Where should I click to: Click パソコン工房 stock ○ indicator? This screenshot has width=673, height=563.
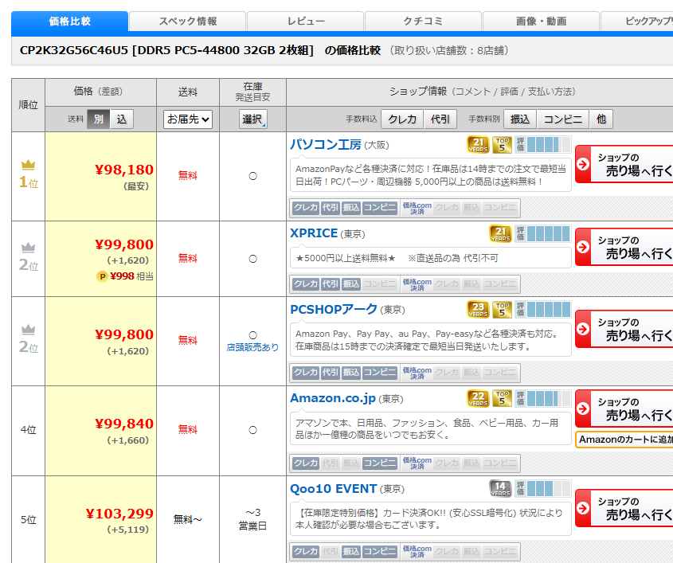(252, 176)
